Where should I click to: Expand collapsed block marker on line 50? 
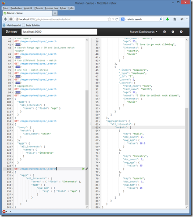coord(18,57)
